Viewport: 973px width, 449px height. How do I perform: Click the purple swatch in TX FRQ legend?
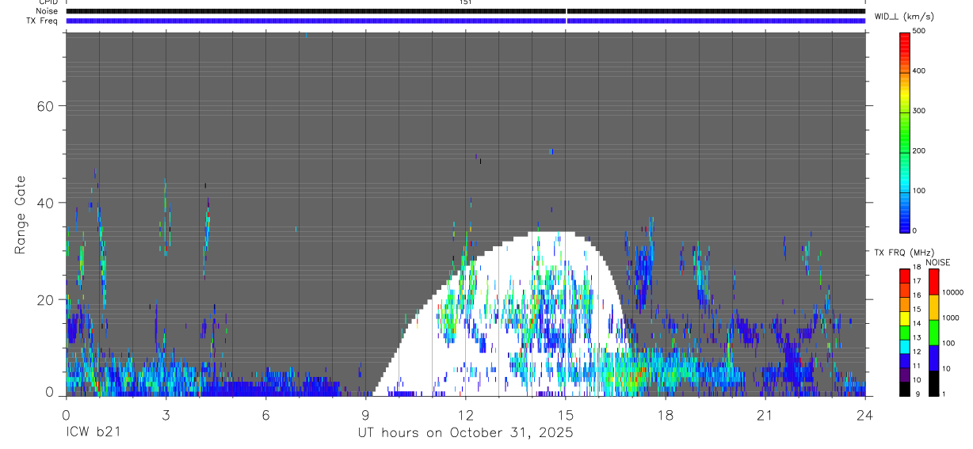(905, 374)
